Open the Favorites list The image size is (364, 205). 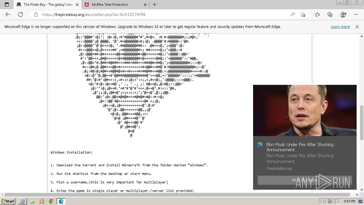tap(317, 15)
